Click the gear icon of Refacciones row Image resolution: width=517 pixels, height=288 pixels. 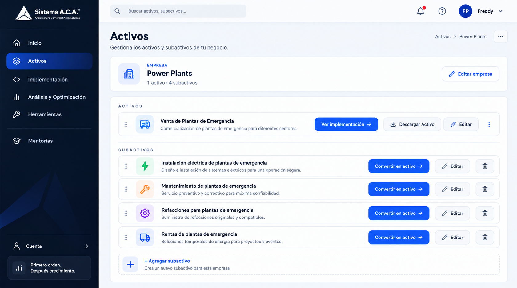[x=145, y=213]
